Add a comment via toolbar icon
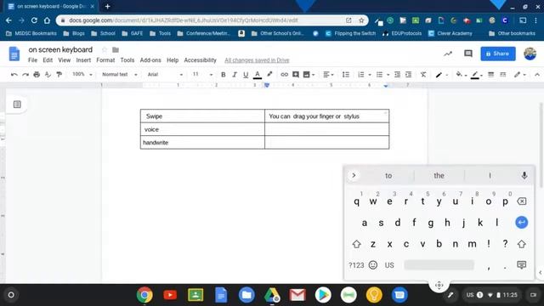 click(x=296, y=75)
